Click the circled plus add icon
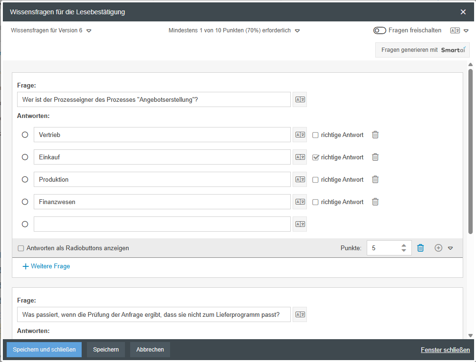Screen dimensions: 476x362 click(438, 248)
